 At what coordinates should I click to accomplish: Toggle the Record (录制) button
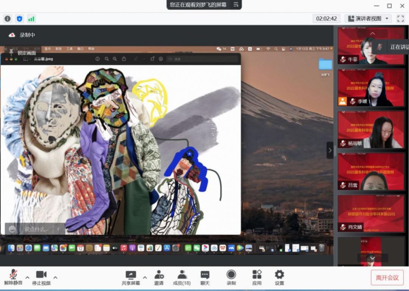(231, 277)
